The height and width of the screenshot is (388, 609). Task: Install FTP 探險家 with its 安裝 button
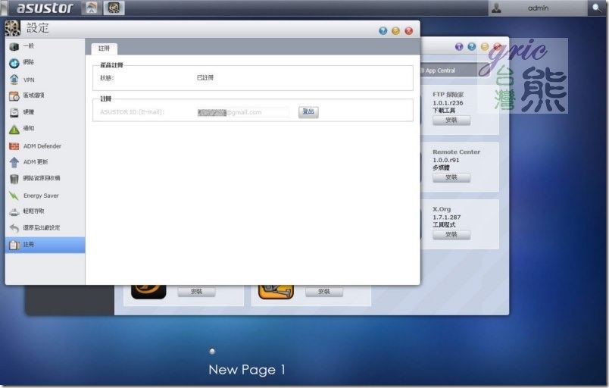coord(451,120)
